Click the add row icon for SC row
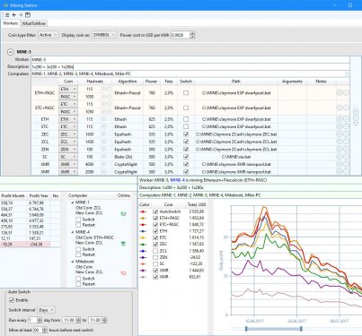The width and height of the screenshot is (362, 336). (x=340, y=157)
